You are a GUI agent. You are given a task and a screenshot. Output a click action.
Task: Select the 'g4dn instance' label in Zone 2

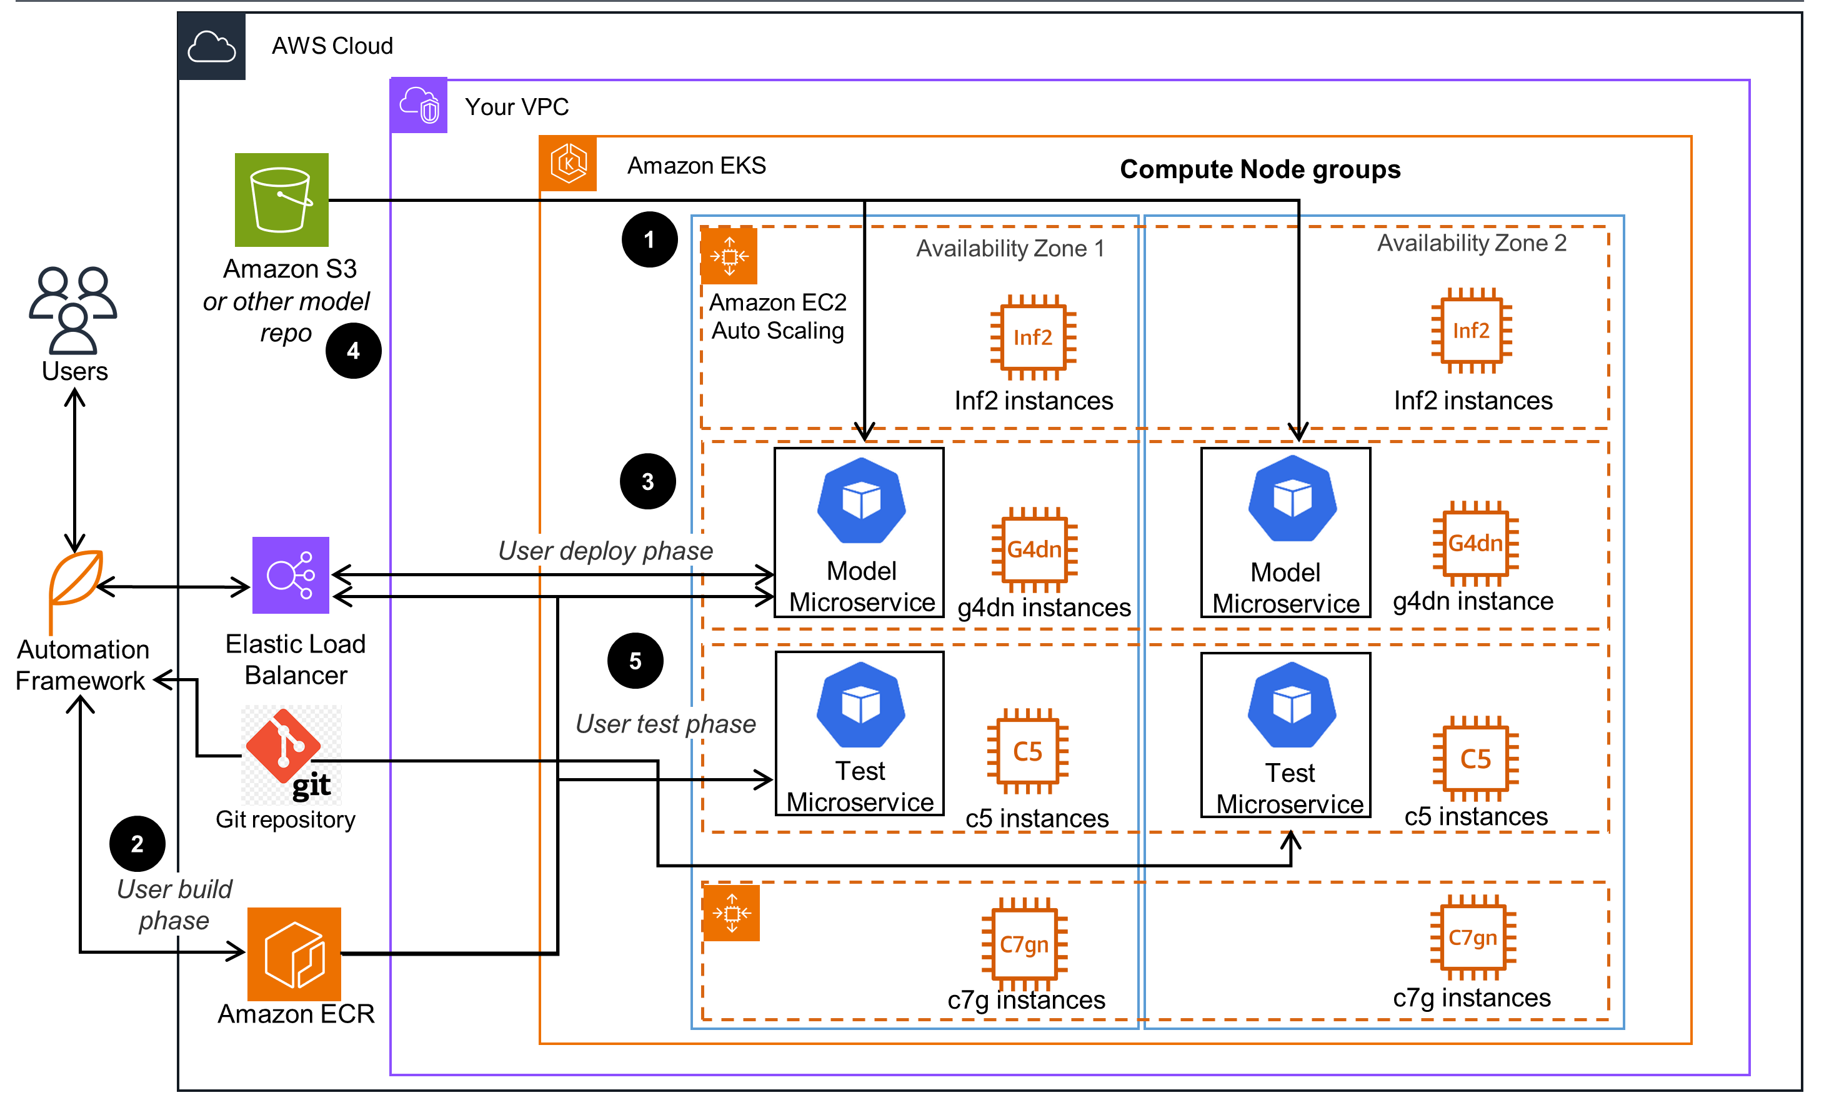[x=1473, y=601]
